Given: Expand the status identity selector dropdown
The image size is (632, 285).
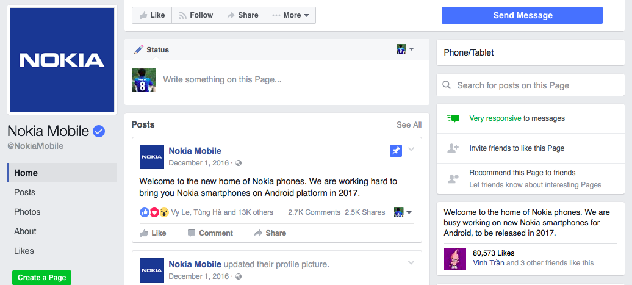Looking at the screenshot, I should [405, 49].
